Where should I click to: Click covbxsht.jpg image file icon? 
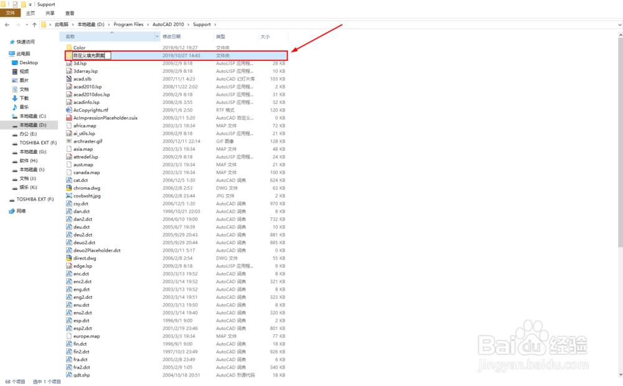(69, 195)
